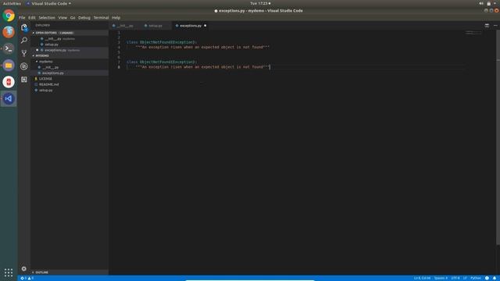
Task: Open the Selection menu
Action: coord(47,17)
